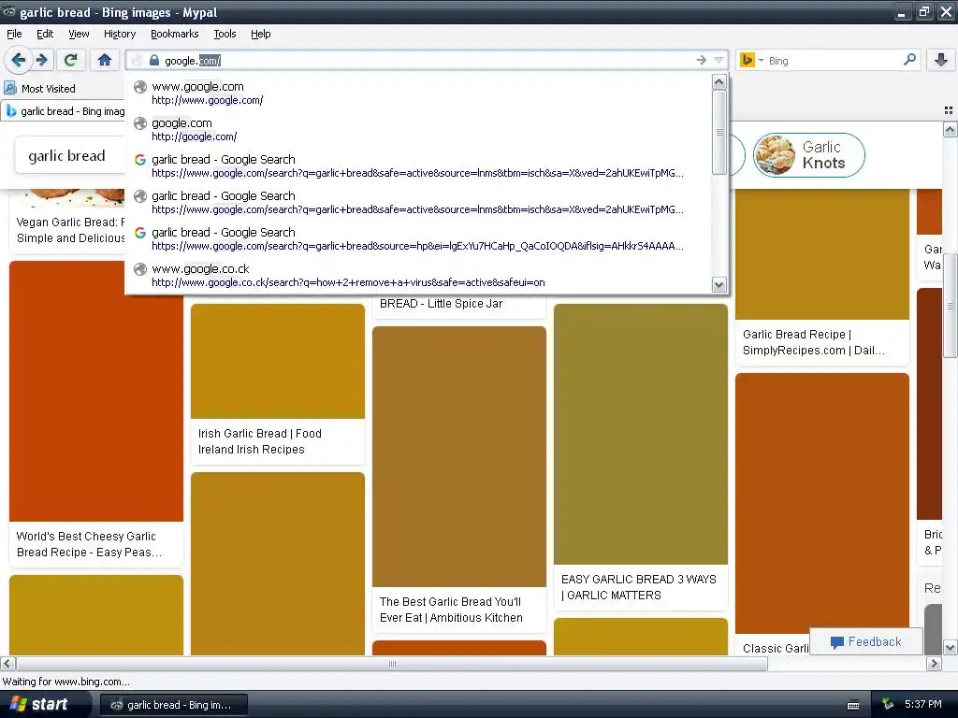The width and height of the screenshot is (958, 718).
Task: Choose the google.com autocomplete suggestion
Action: pyautogui.click(x=419, y=129)
